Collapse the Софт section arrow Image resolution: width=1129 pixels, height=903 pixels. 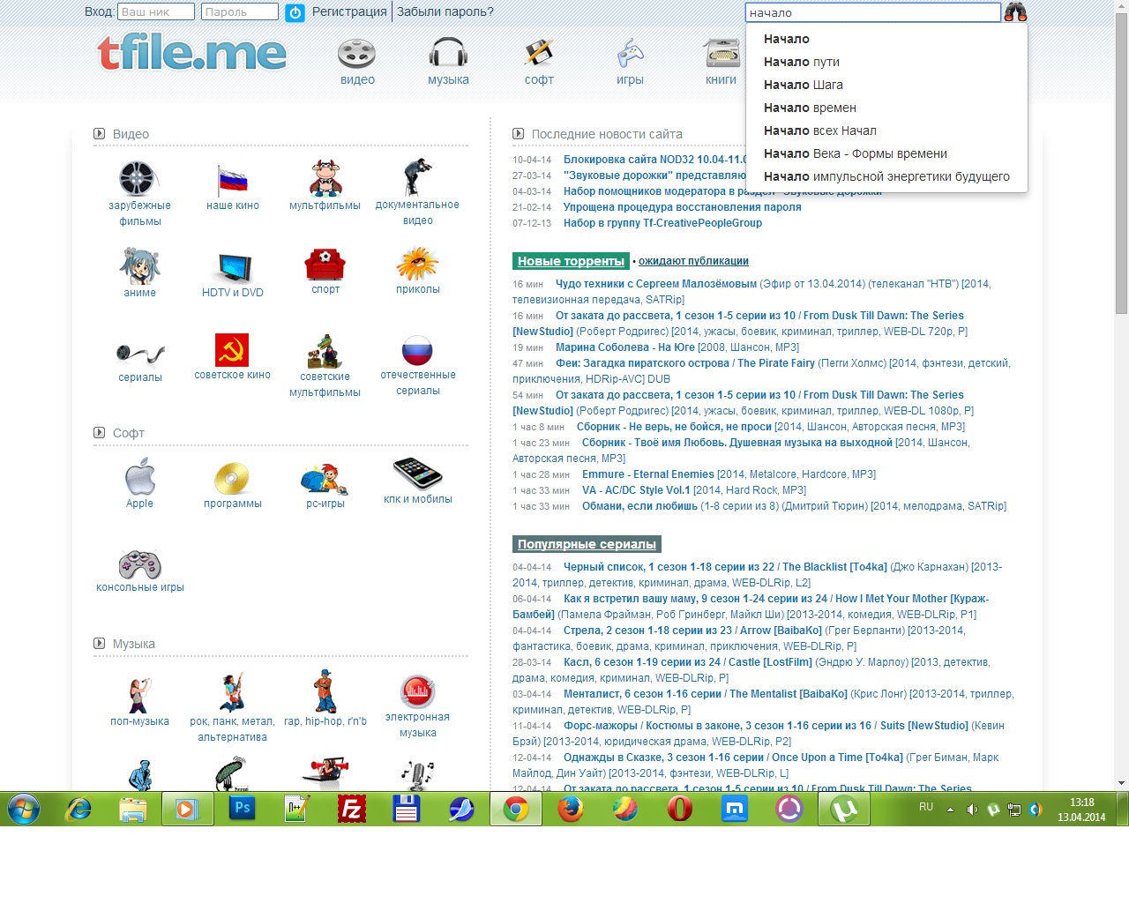100,433
